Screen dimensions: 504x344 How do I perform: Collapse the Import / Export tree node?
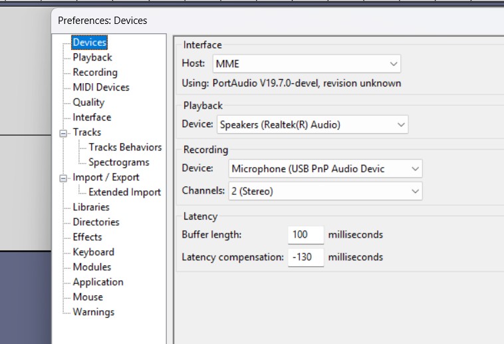64,178
